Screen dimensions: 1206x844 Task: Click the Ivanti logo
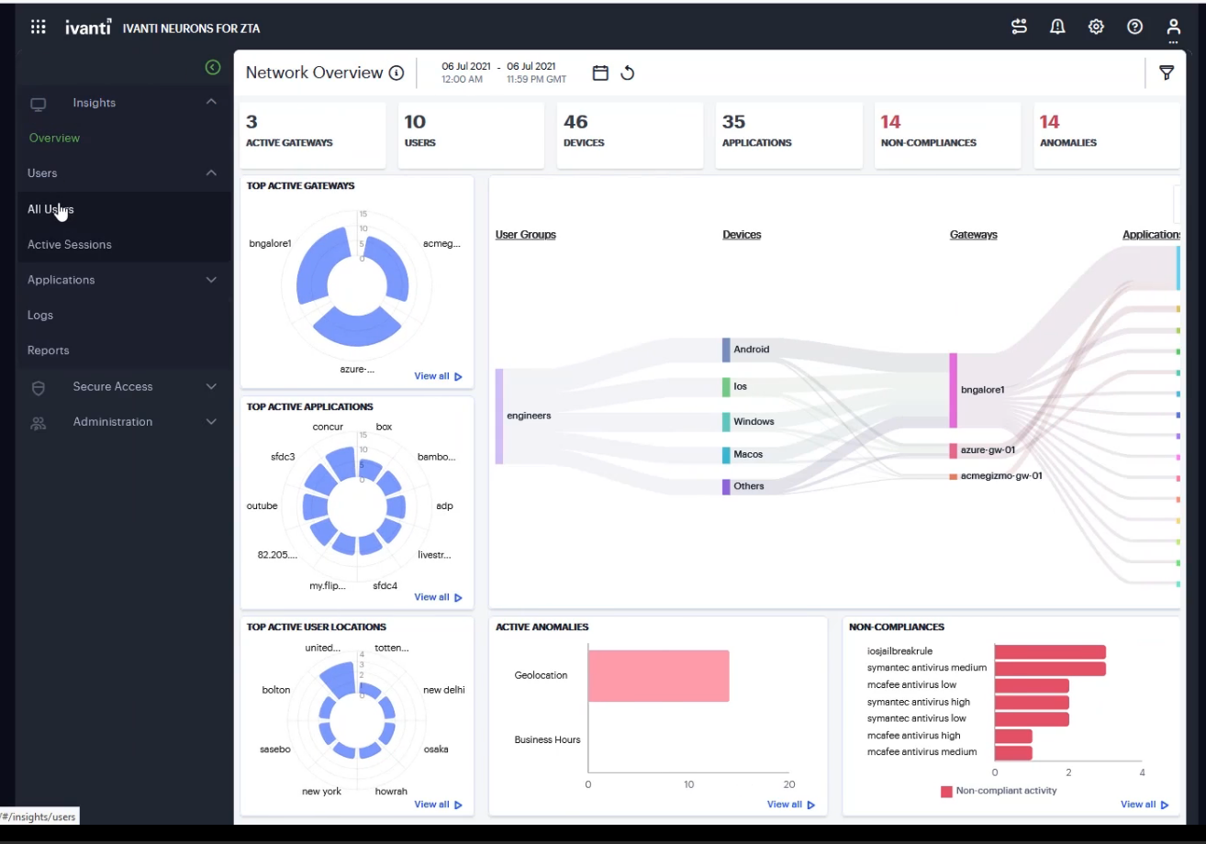[88, 28]
